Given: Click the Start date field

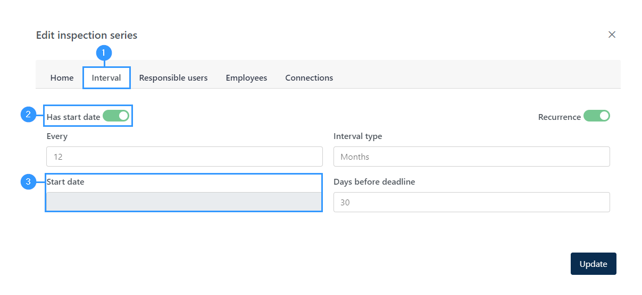Looking at the screenshot, I should pos(184,202).
